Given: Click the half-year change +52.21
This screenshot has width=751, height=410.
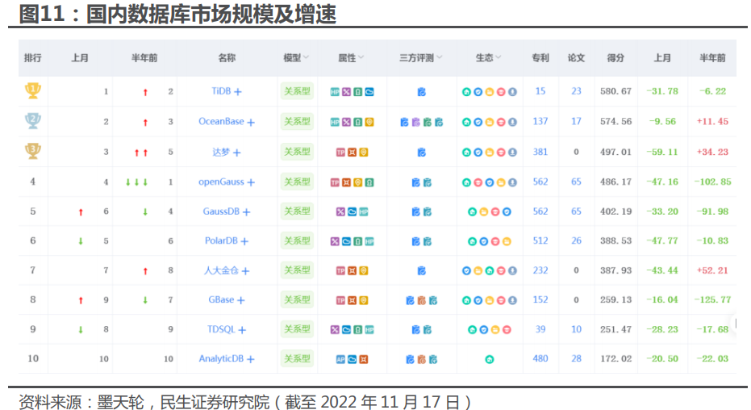Looking at the screenshot, I should (712, 270).
